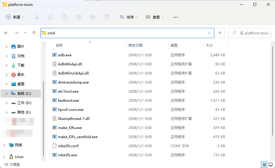Viewport: 275px width, 168px height.
Task: Expand the 系统 (C:) tree node
Action: pos(7,94)
